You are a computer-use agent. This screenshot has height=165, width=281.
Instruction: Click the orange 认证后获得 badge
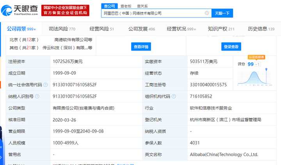click(256, 57)
